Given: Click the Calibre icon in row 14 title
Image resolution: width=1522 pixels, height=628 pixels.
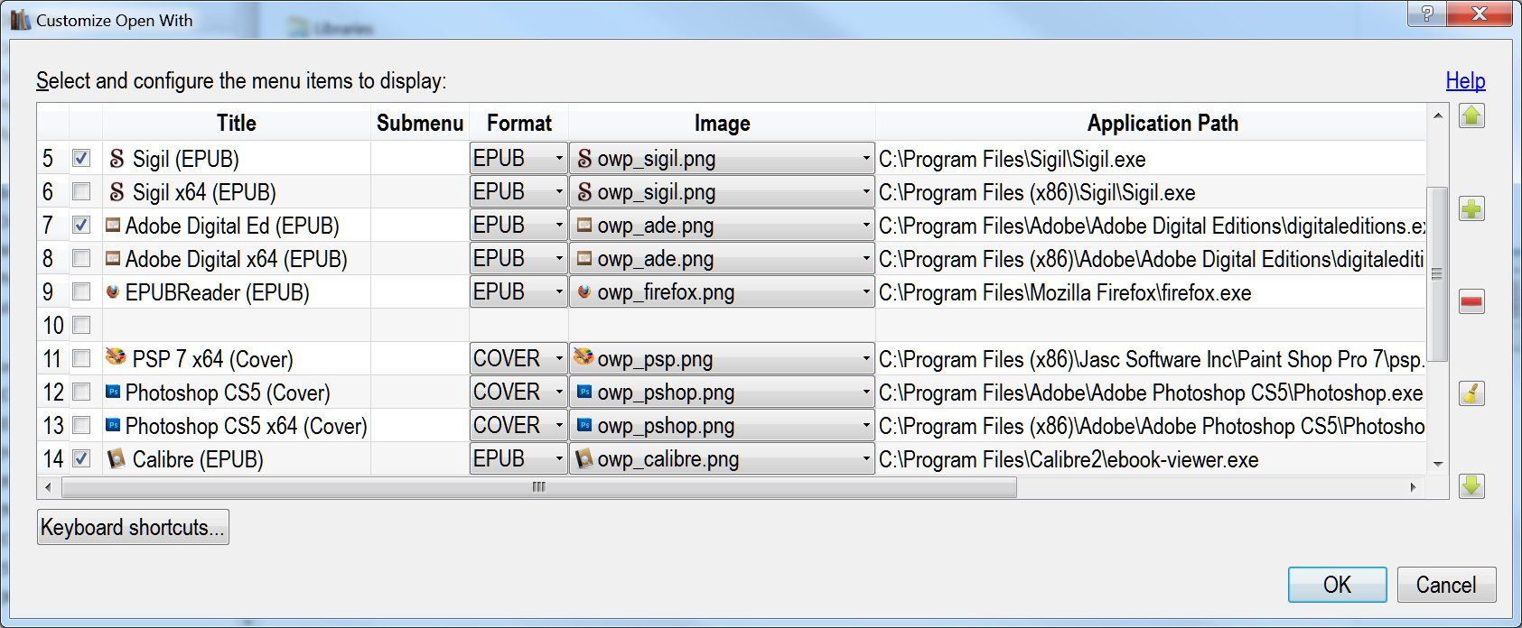Looking at the screenshot, I should (x=116, y=459).
